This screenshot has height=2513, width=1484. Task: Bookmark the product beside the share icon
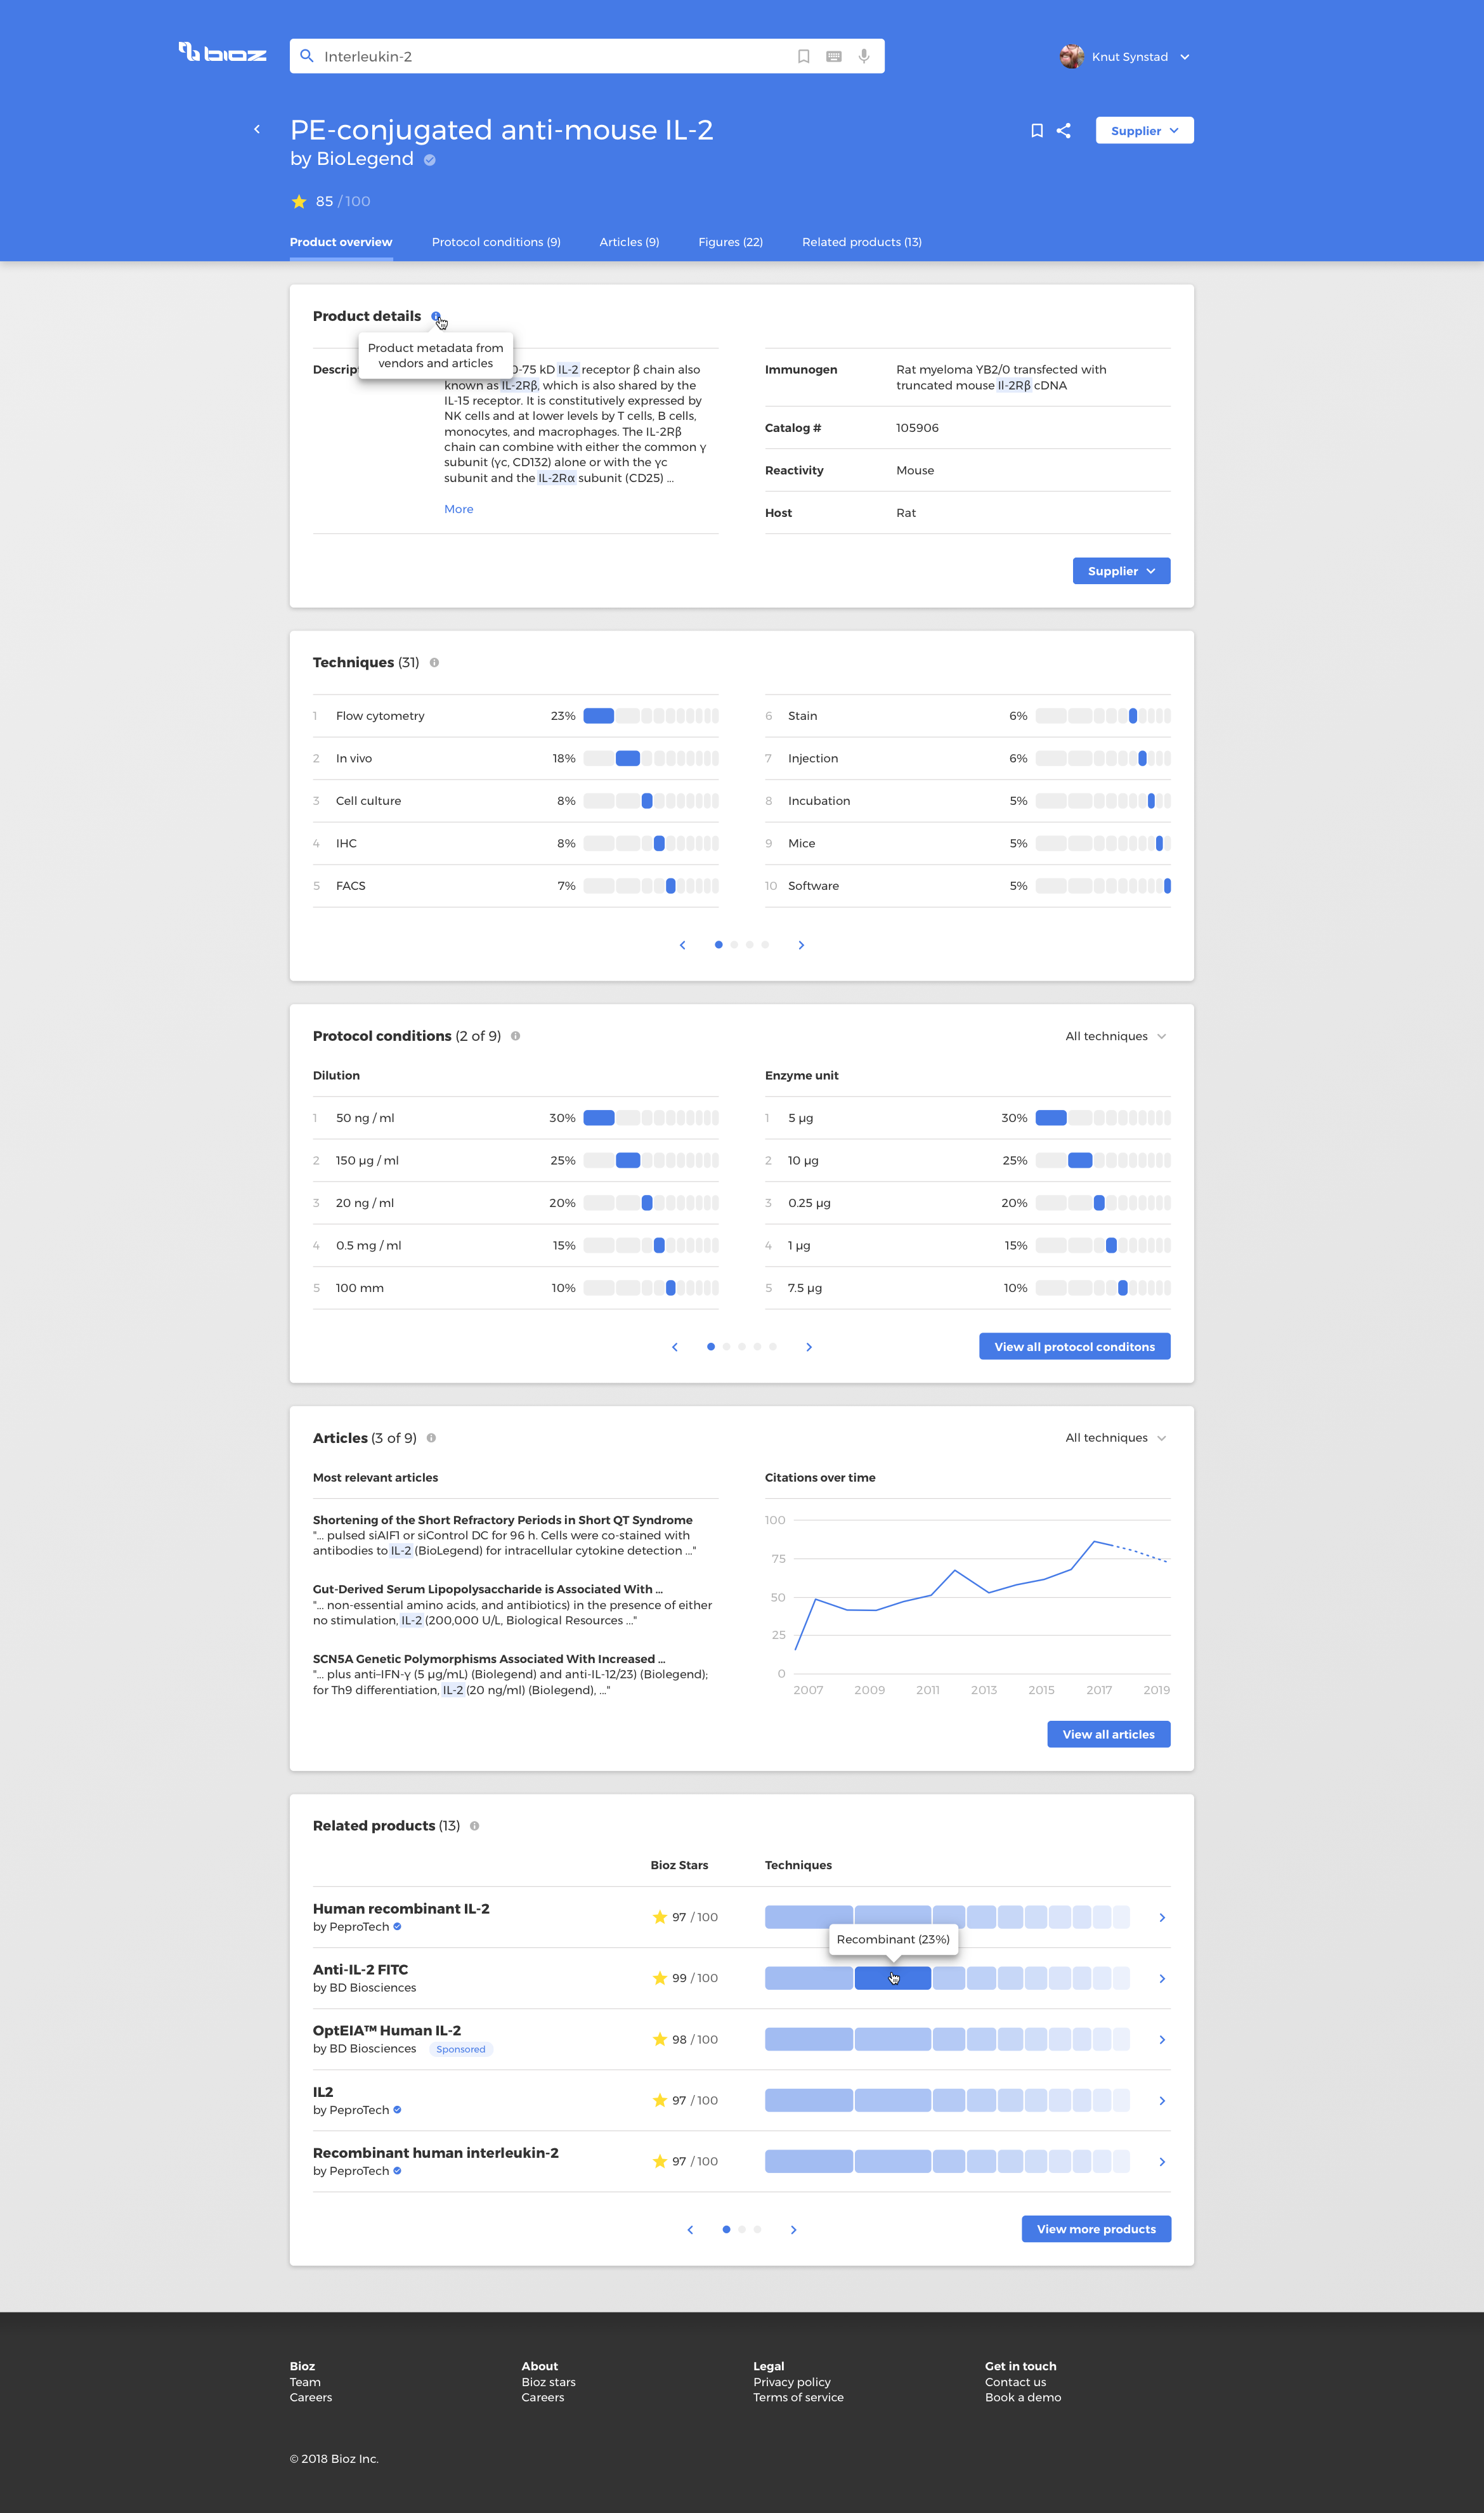1037,131
